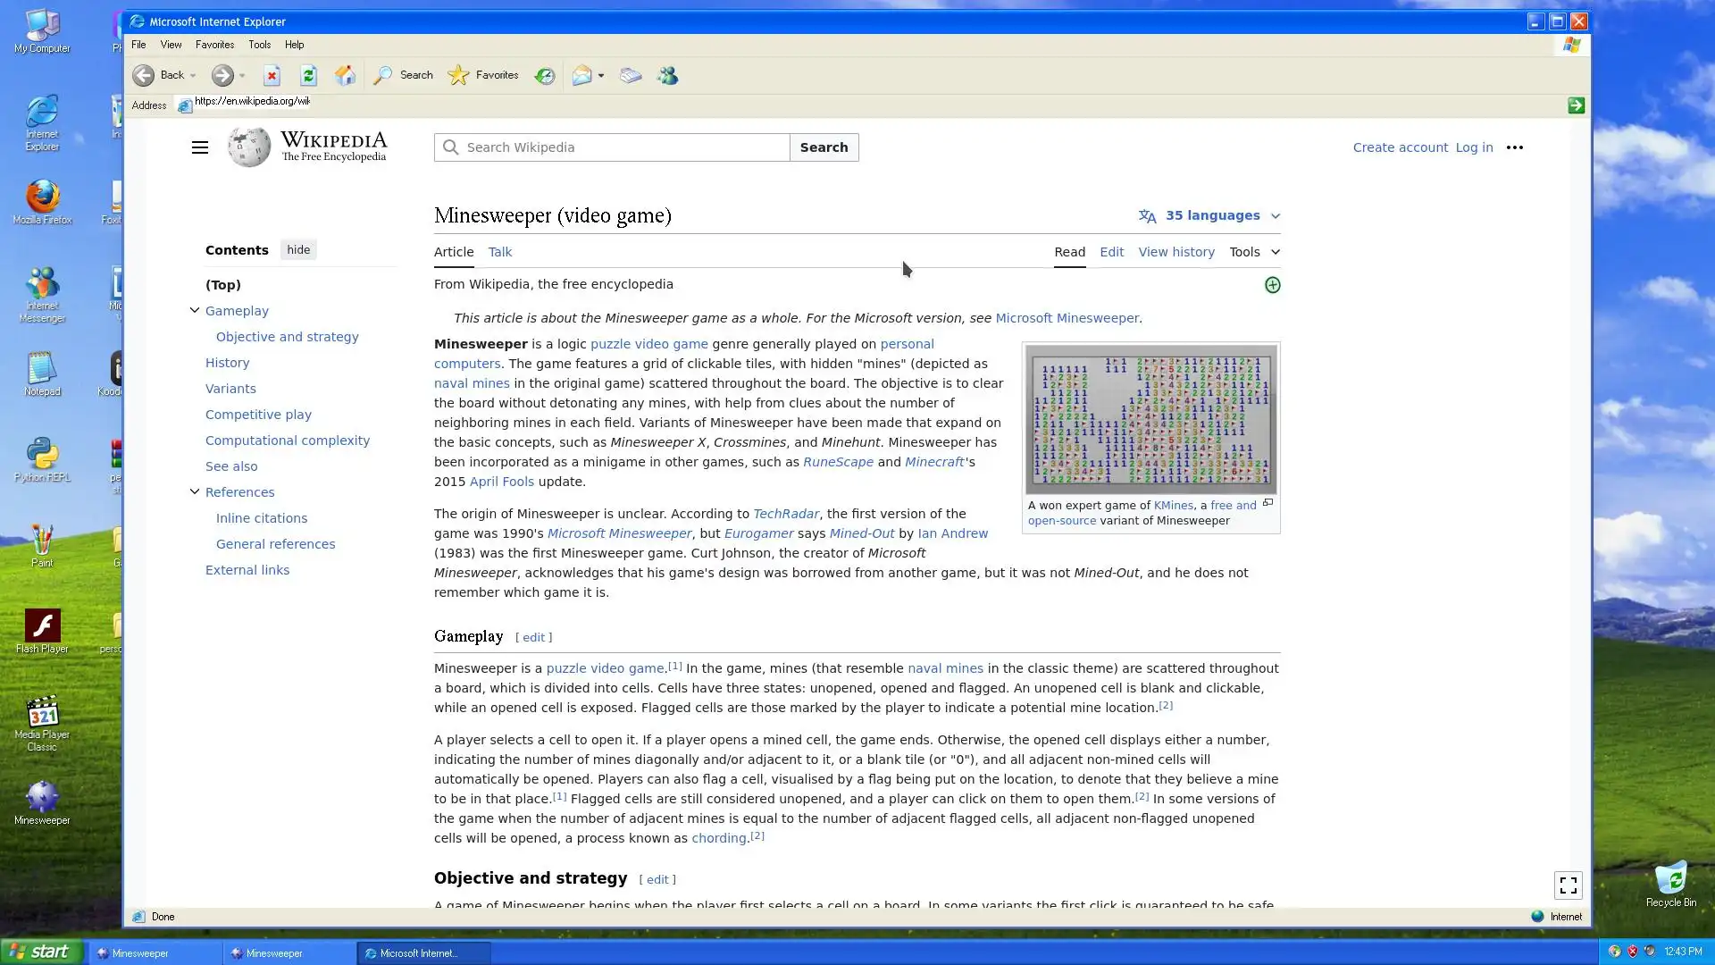Switch to the Talk tab

tap(500, 252)
